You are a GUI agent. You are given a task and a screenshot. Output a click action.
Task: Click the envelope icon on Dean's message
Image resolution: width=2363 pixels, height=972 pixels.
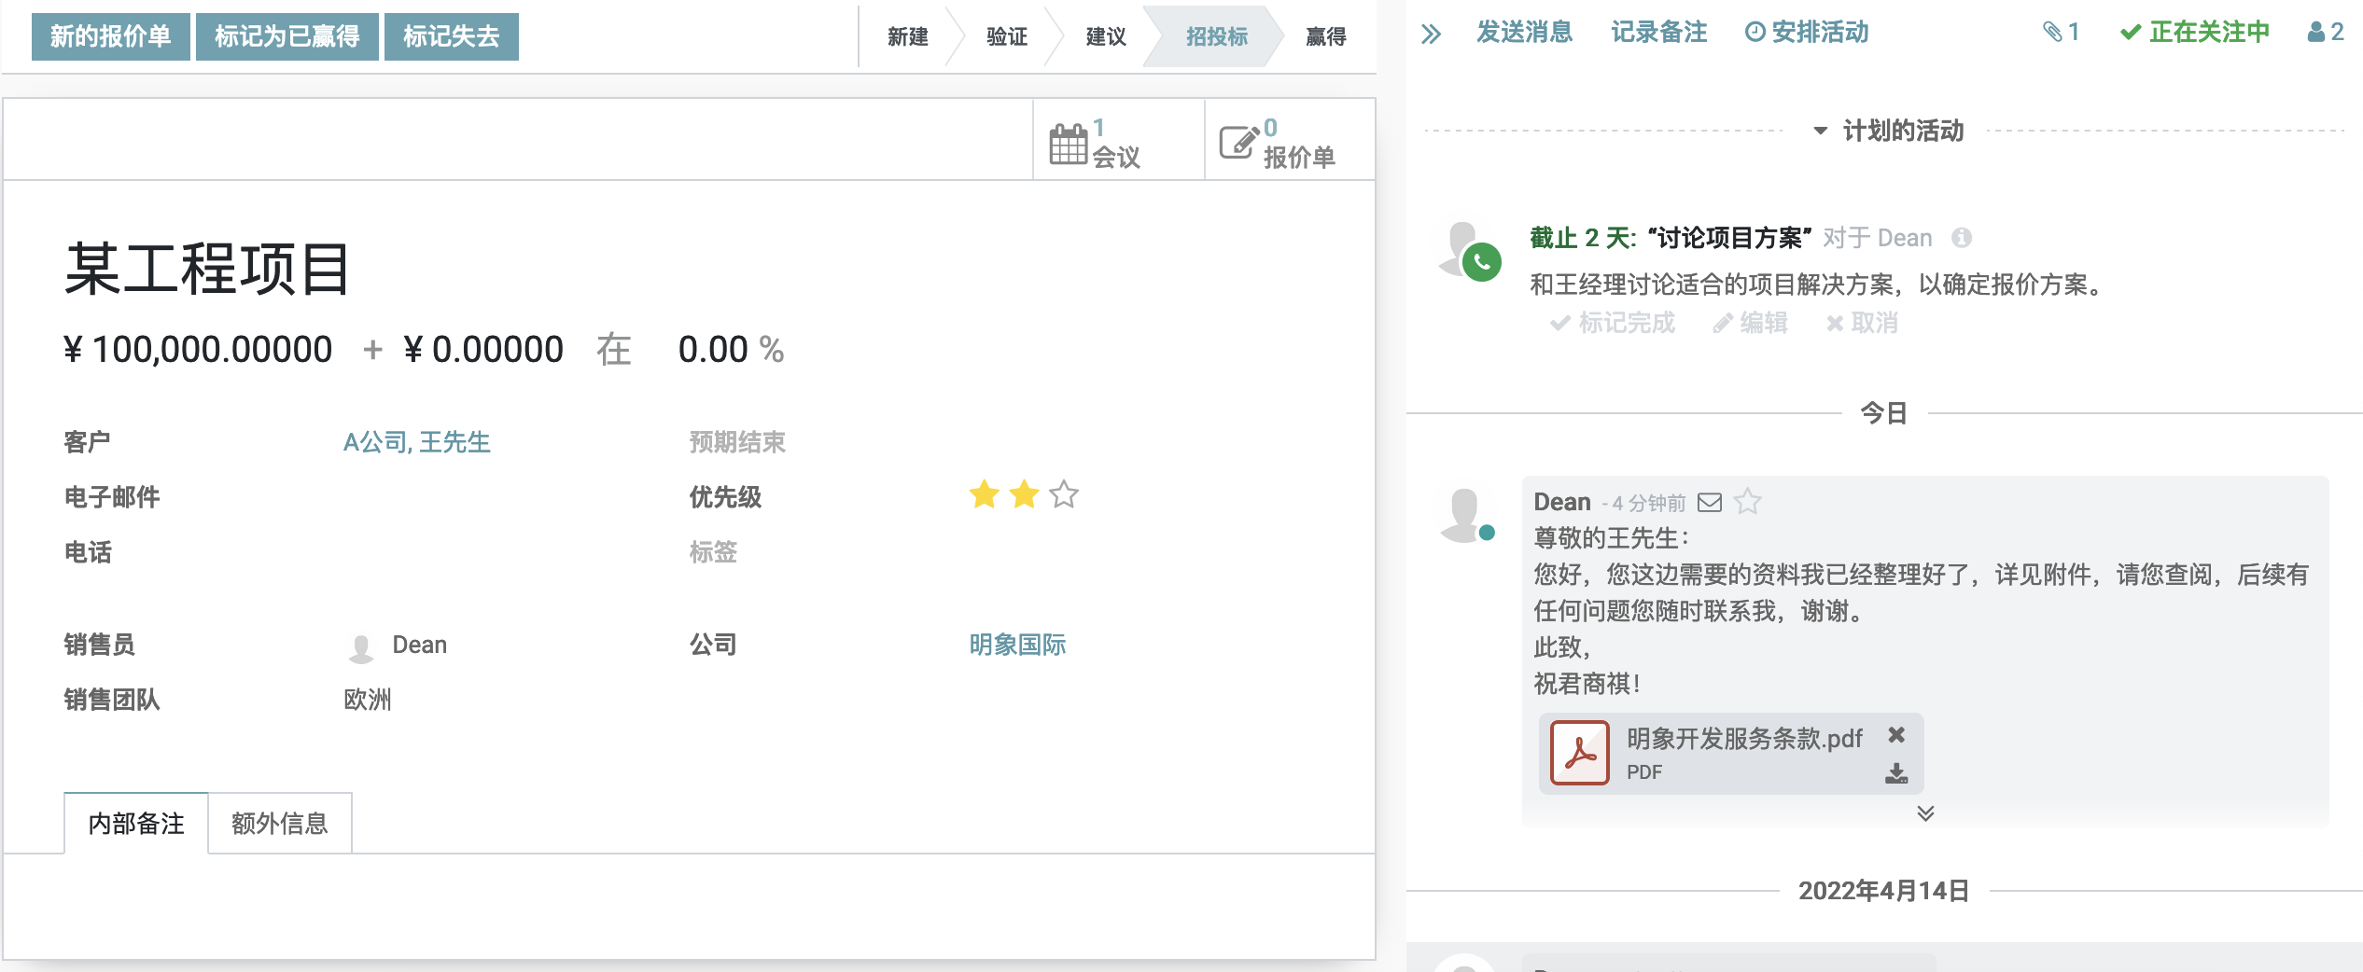coord(1709,503)
